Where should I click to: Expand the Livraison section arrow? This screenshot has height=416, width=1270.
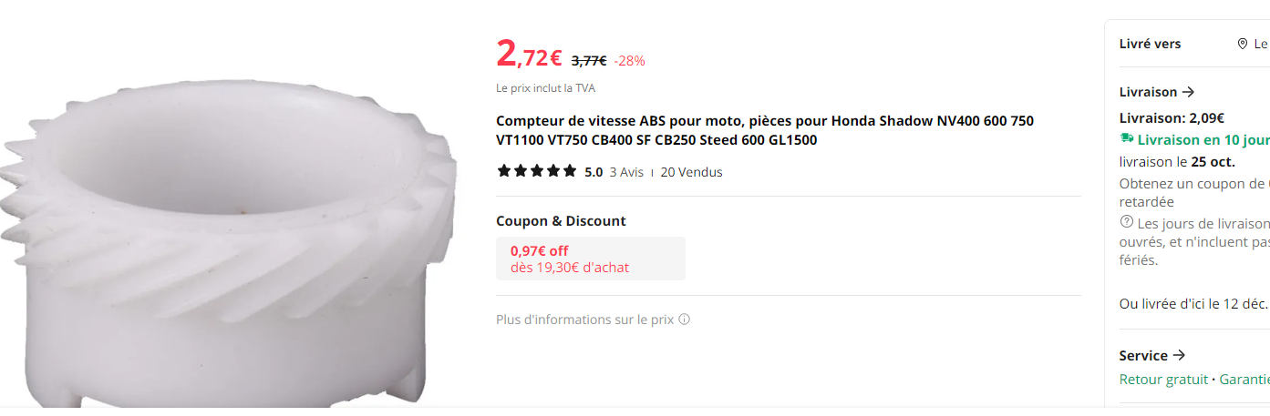(1188, 92)
